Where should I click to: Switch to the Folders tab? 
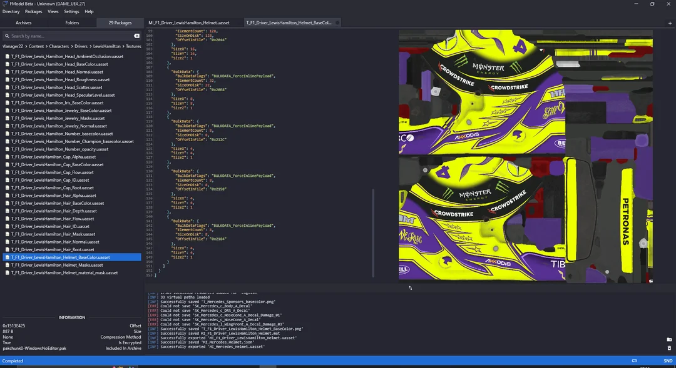tap(72, 22)
